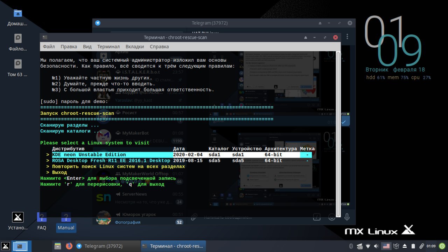Open the package updater box tray icon
This screenshot has width=448, height=252.
pos(396,246)
